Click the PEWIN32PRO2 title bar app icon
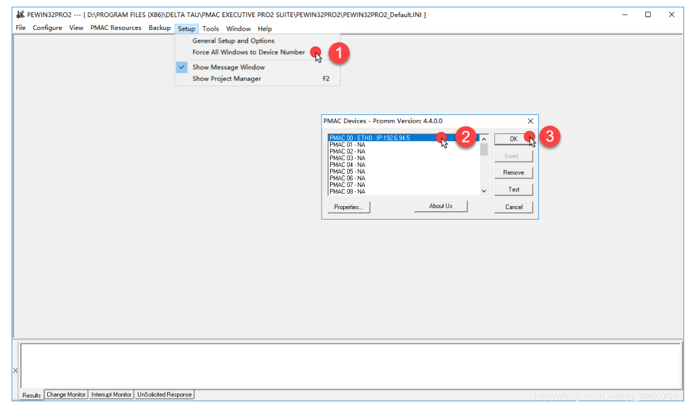This screenshot has width=689, height=408. pyautogui.click(x=20, y=15)
